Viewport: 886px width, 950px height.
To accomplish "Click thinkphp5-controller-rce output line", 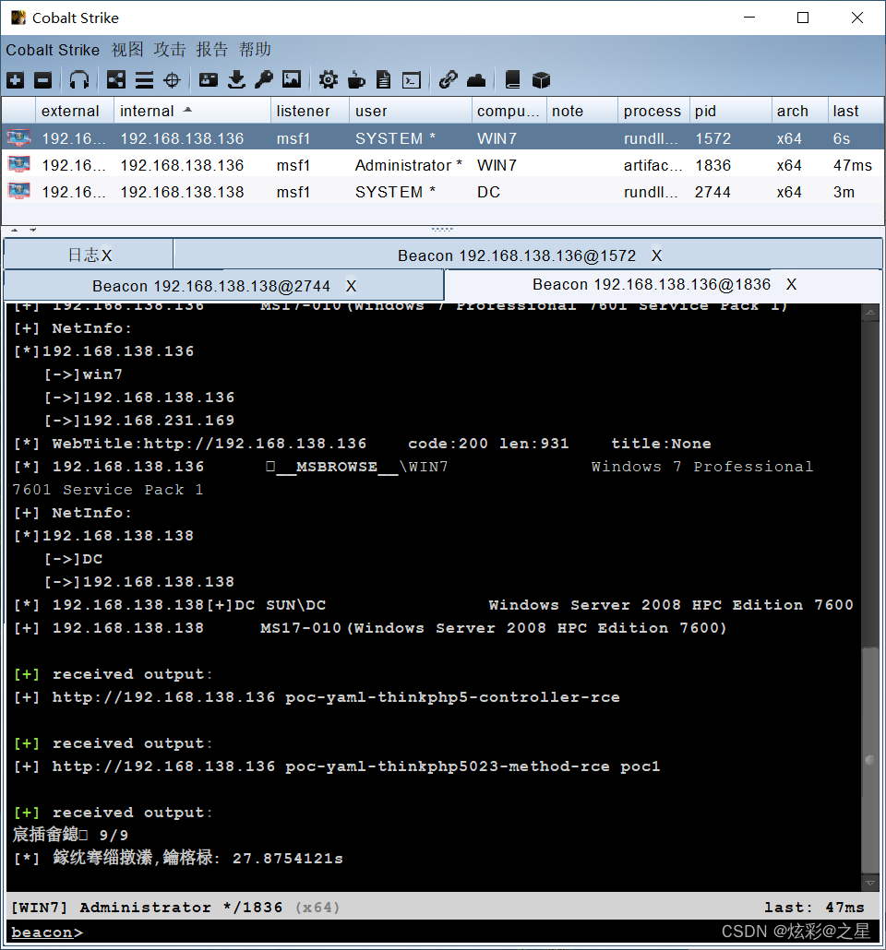I will [x=317, y=696].
